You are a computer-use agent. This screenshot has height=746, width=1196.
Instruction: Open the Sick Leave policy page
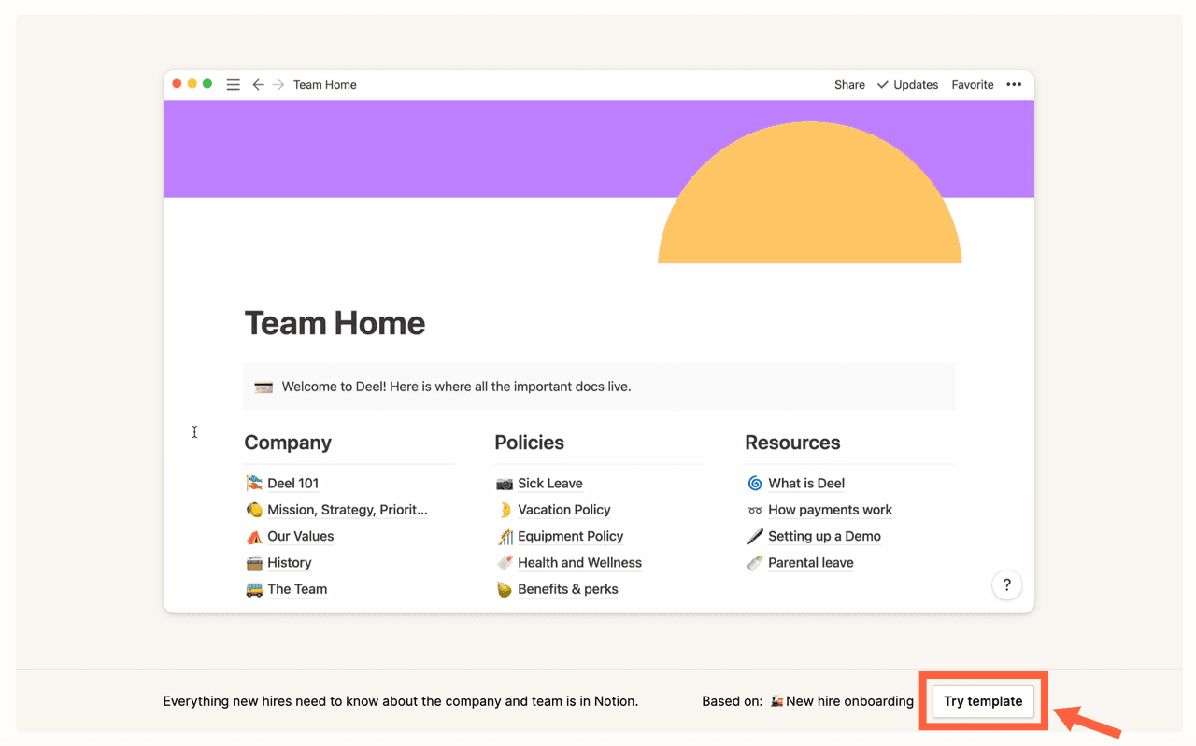click(x=550, y=483)
